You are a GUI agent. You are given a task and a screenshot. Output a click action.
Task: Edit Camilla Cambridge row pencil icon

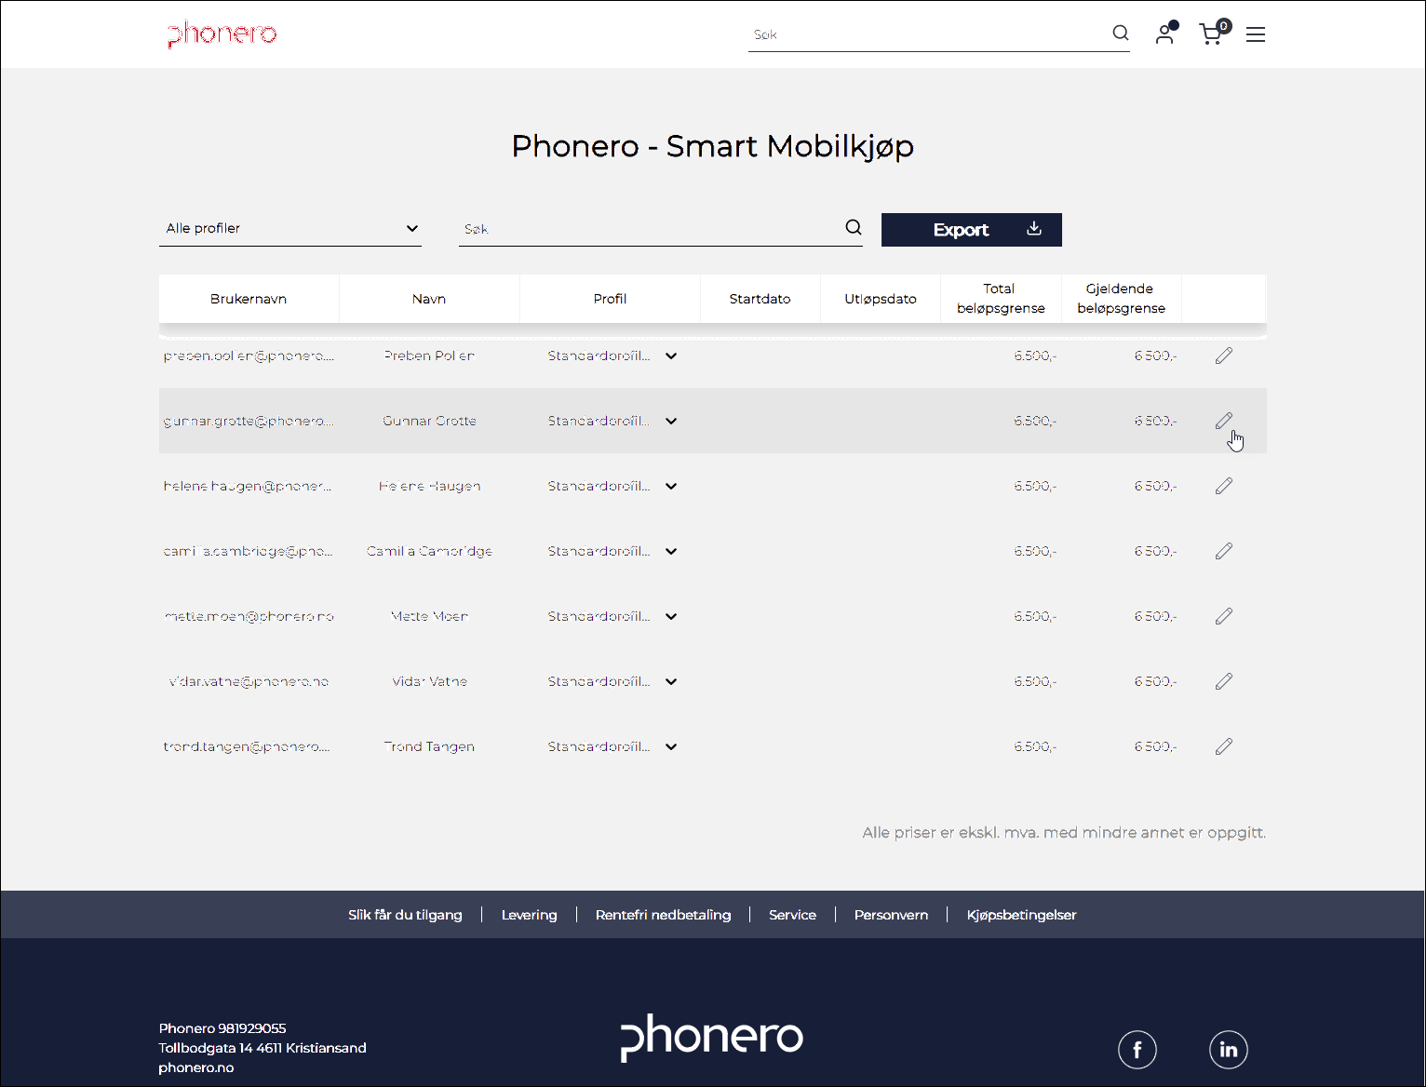click(1224, 551)
